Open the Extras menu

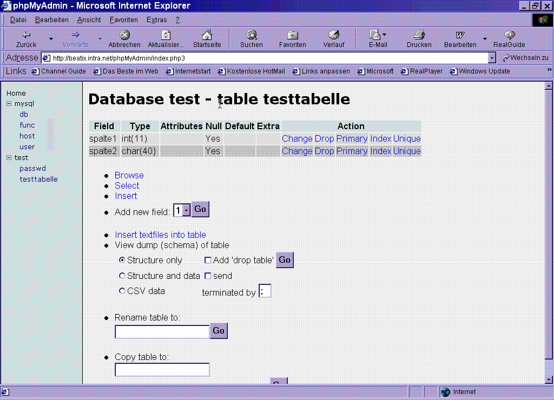[x=156, y=20]
